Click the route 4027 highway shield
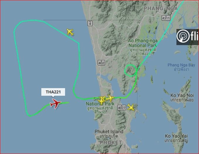 pyautogui.click(x=122, y=108)
